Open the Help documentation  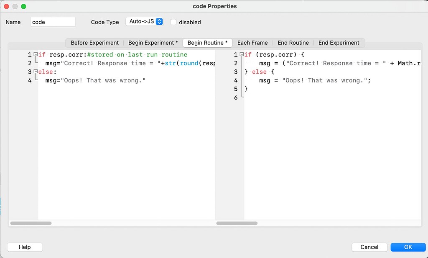25,247
